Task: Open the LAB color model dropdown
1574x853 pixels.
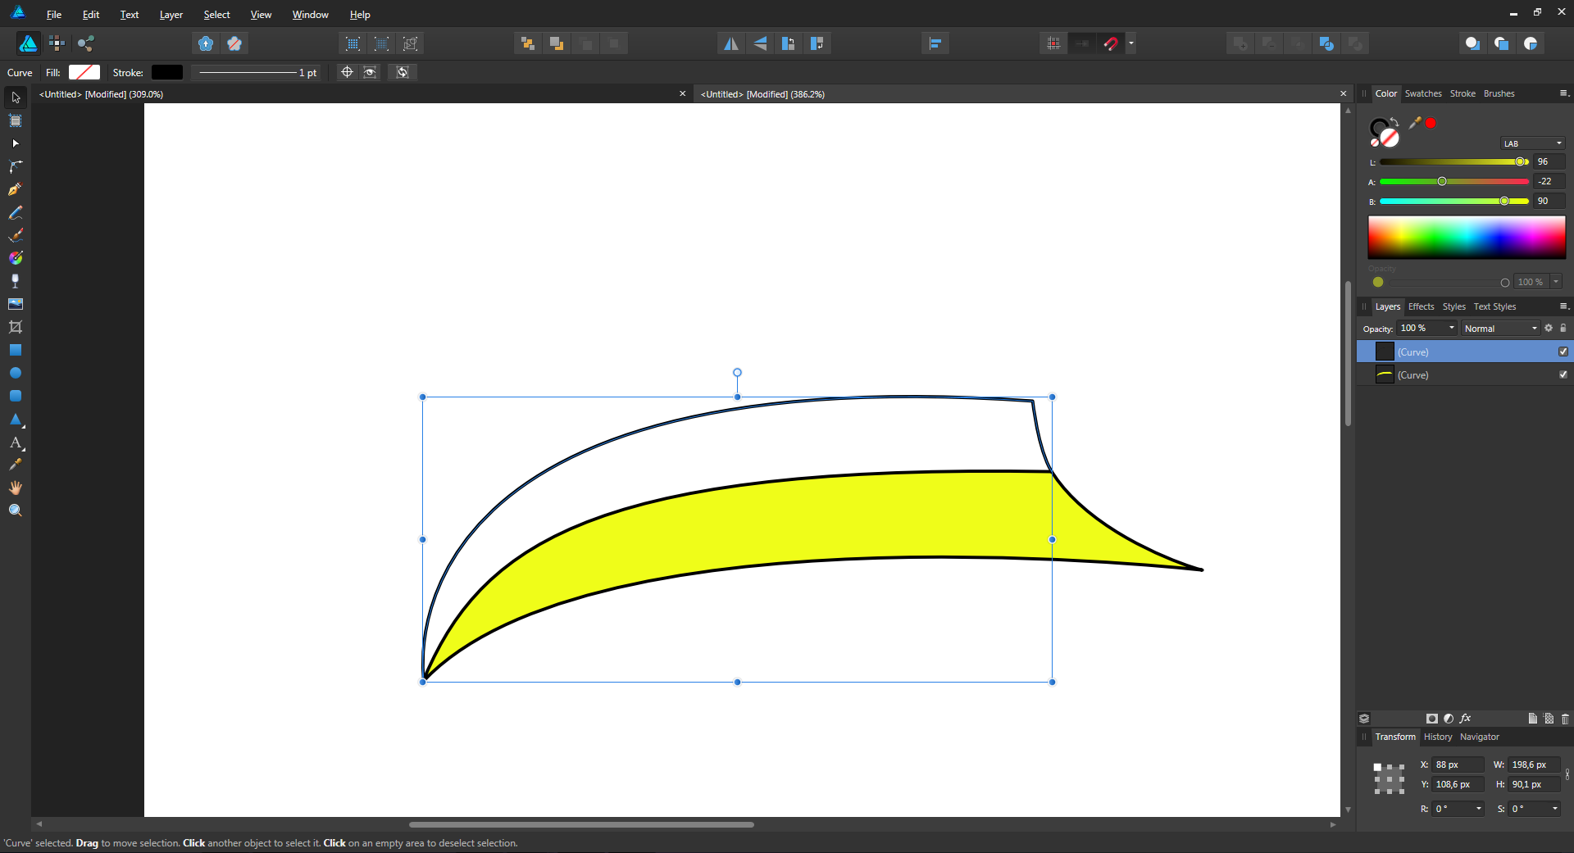Action: (1532, 143)
